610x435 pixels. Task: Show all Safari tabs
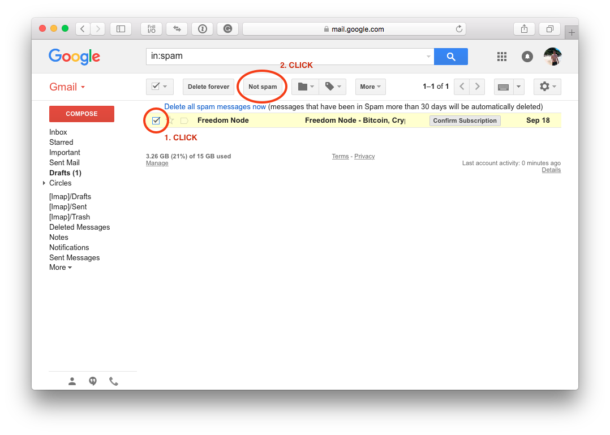point(549,29)
